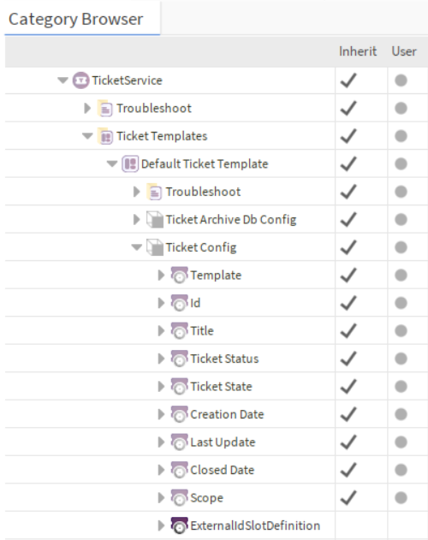The height and width of the screenshot is (540, 428).
Task: Select the Closed Date tree item
Action: pos(223,470)
